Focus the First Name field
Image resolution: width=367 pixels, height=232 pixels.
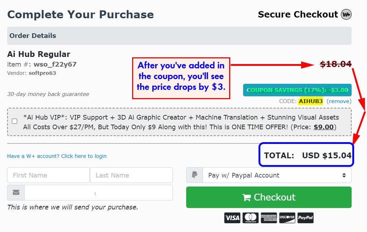[48, 175]
